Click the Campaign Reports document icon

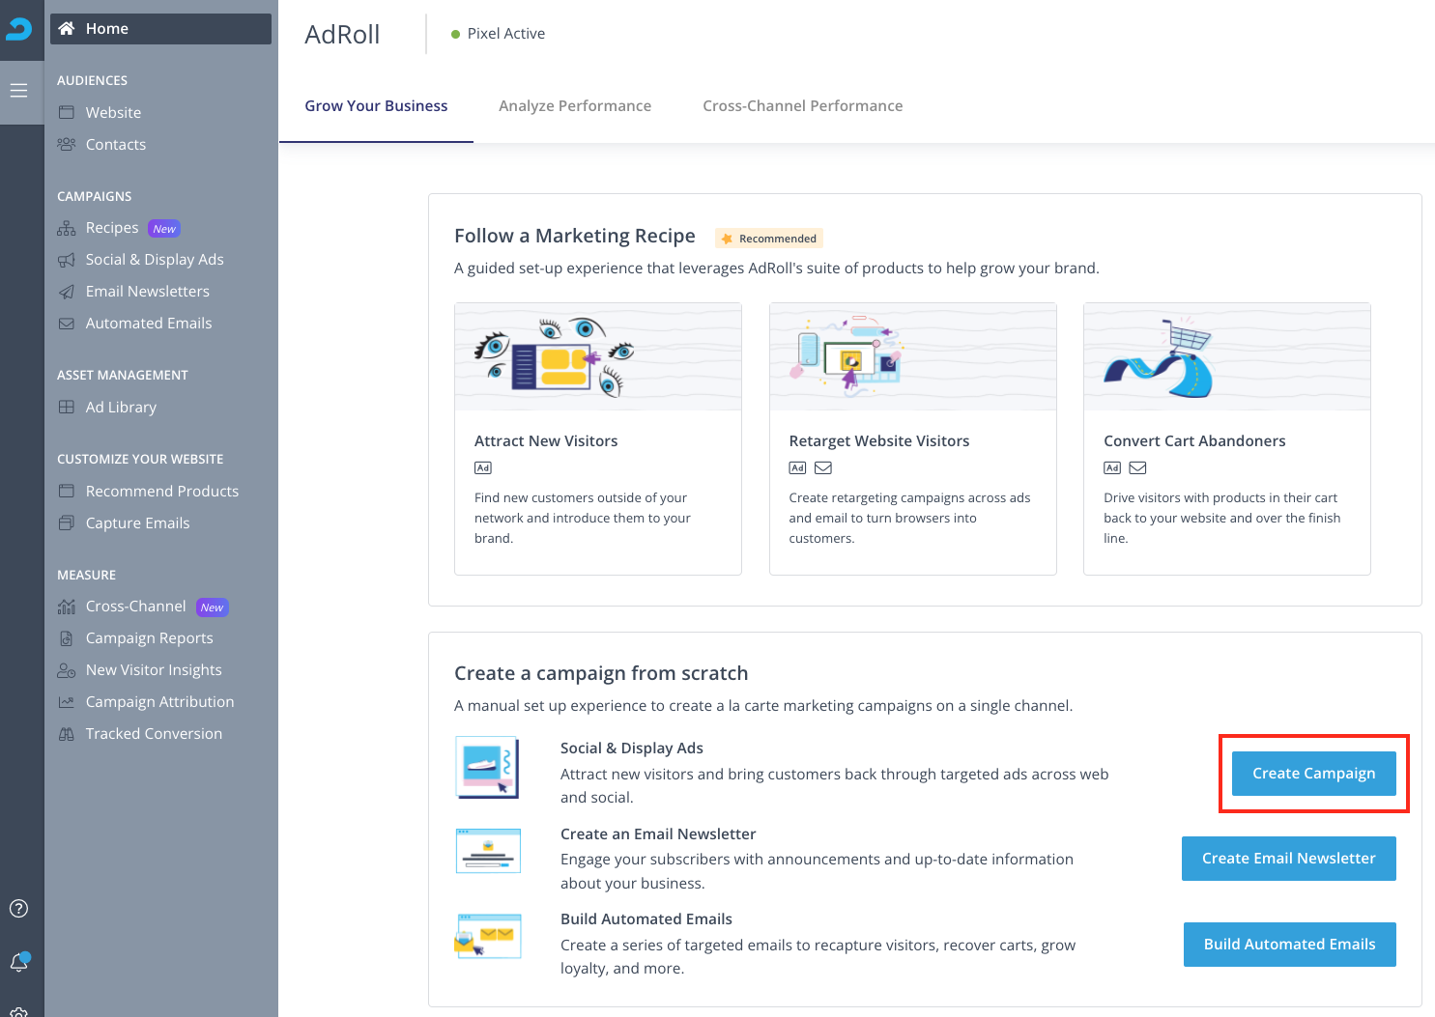[67, 638]
